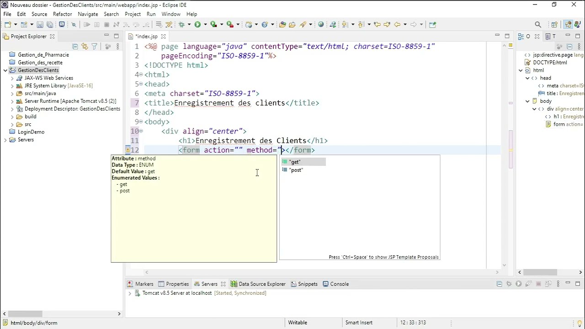Click the html/body/div/form breadcrumb in status bar
Image resolution: width=585 pixels, height=329 pixels.
pyautogui.click(x=34, y=323)
